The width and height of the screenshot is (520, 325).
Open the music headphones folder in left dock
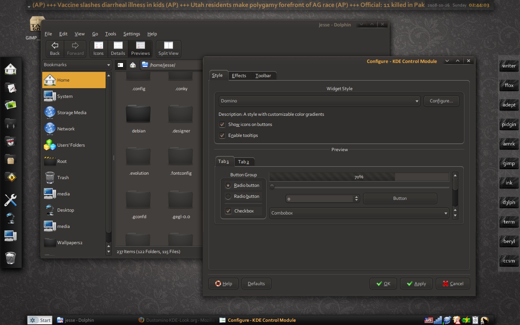pos(11,123)
